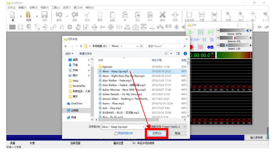The width and height of the screenshot is (274, 153).
Task: Open the 效果(X) menu
Action: (x=33, y=7)
